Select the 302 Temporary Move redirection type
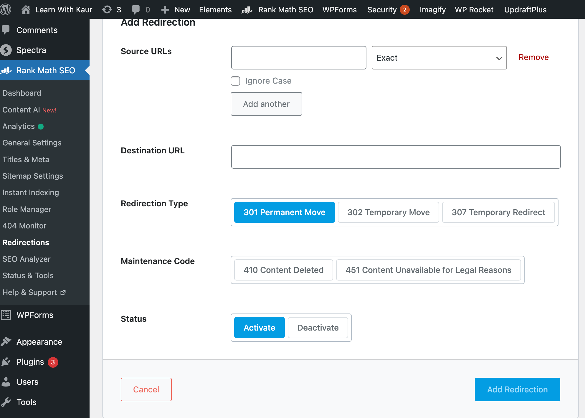 tap(388, 212)
